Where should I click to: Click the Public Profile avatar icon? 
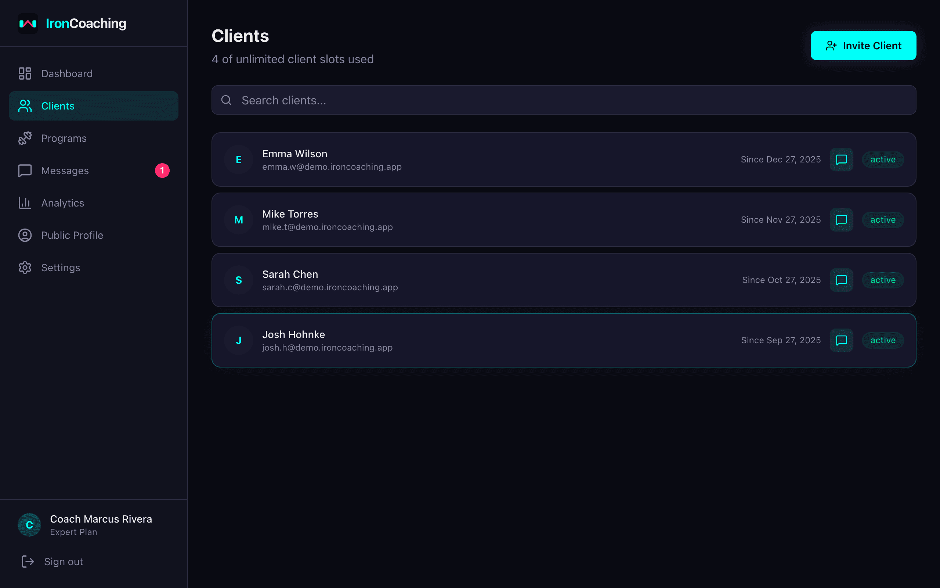[x=25, y=235]
